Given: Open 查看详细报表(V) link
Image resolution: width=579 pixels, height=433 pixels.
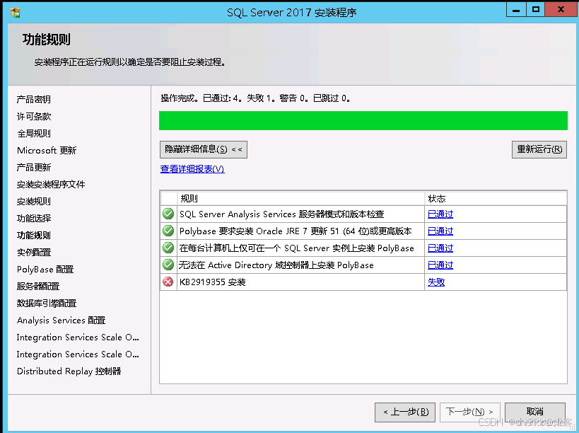Looking at the screenshot, I should pos(192,169).
